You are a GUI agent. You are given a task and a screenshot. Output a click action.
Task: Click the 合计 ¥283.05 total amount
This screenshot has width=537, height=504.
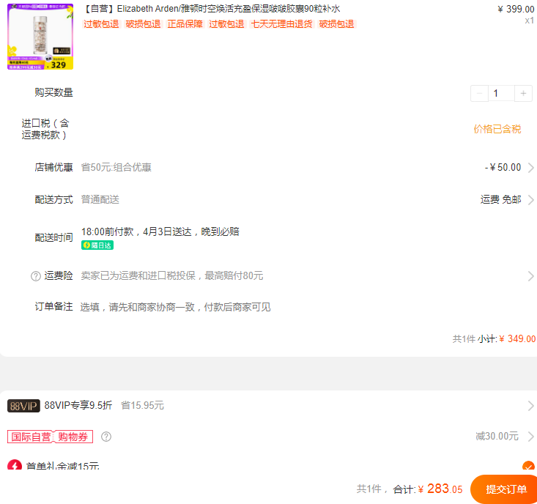[428, 489]
